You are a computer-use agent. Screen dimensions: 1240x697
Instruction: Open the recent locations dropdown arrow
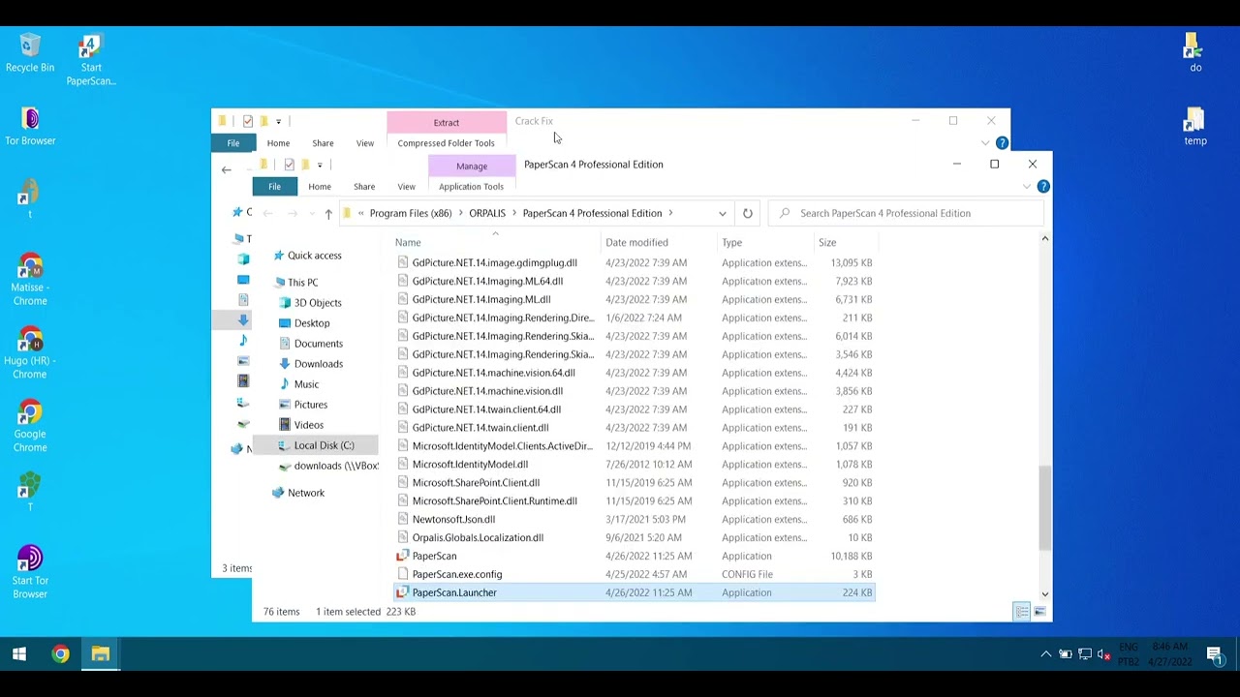[310, 213]
